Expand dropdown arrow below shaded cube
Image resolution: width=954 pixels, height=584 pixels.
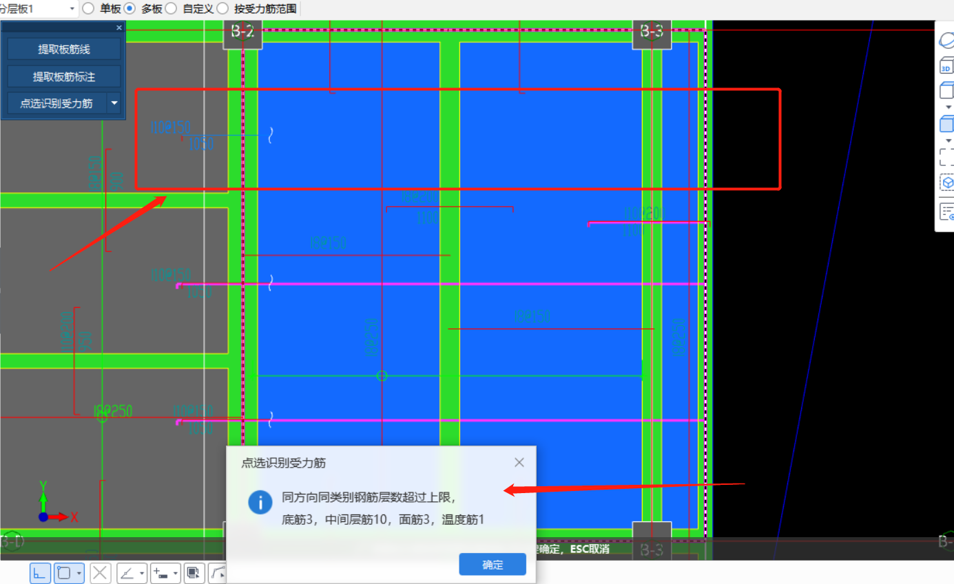(948, 140)
